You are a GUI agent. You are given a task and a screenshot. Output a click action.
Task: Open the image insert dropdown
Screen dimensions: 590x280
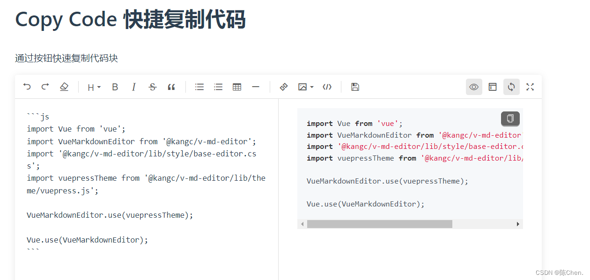[x=305, y=87]
